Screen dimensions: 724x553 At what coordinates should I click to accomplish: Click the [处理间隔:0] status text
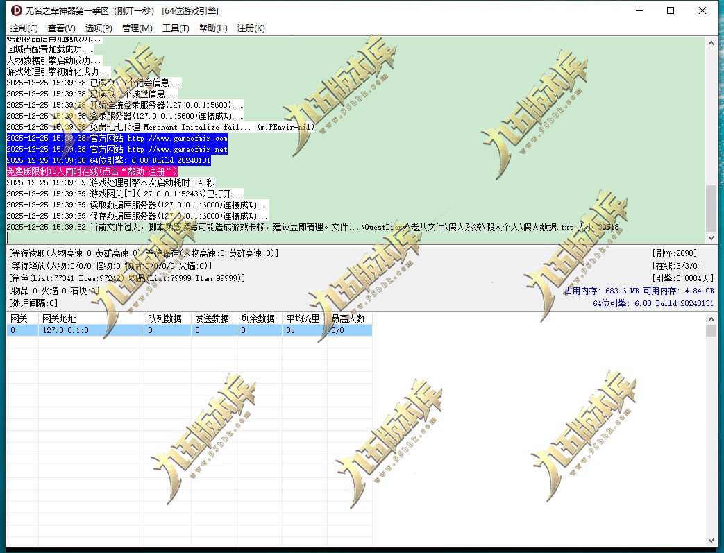coord(33,303)
